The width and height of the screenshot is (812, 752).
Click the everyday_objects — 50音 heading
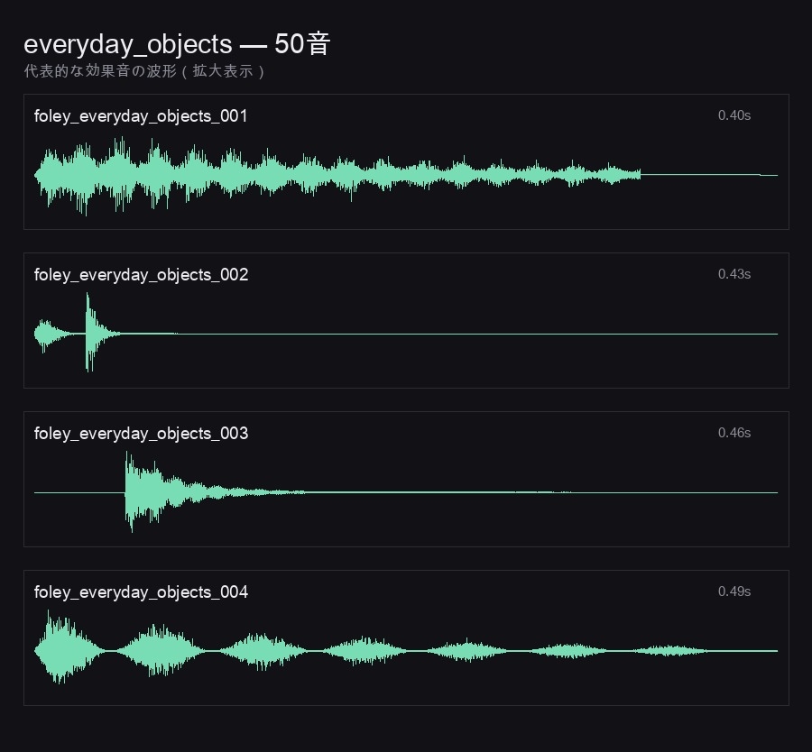177,43
